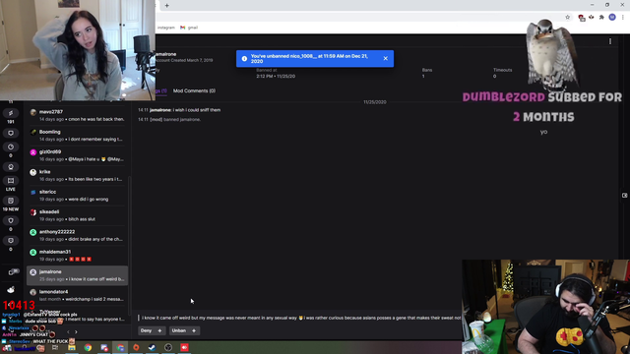Open lamondator4 unban request

(x=77, y=295)
